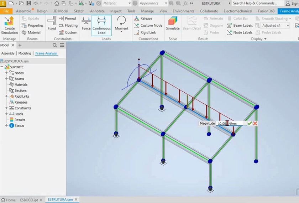Click the Magnitude value input field
The height and width of the screenshot is (203, 299).
231,123
